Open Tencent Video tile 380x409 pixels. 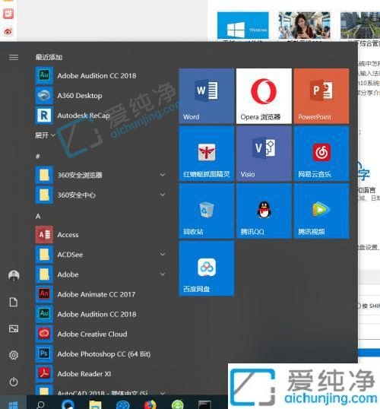(321, 211)
